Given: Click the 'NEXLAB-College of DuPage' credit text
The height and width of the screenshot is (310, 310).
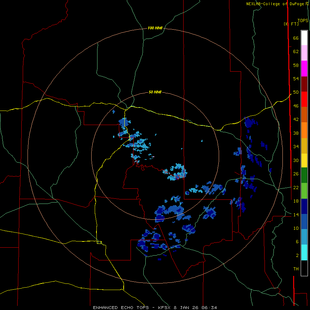Looking at the screenshot, I should tap(276, 4).
